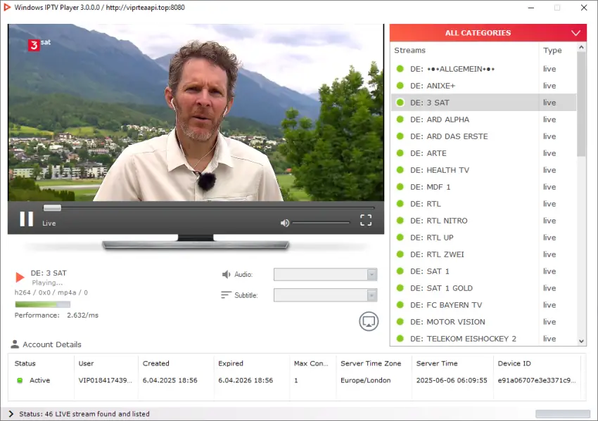
Task: Select the DE: 3 SAT stream row
Action: click(483, 103)
